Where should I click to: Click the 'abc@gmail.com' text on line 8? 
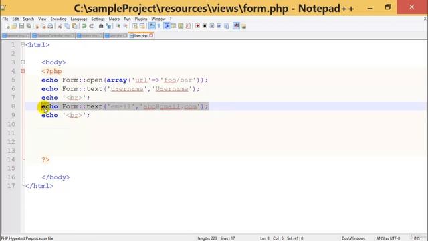[x=170, y=106]
